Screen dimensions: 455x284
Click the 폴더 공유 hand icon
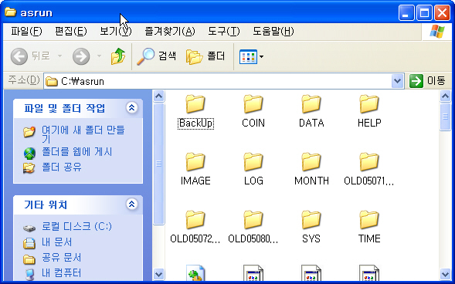pyautogui.click(x=29, y=168)
